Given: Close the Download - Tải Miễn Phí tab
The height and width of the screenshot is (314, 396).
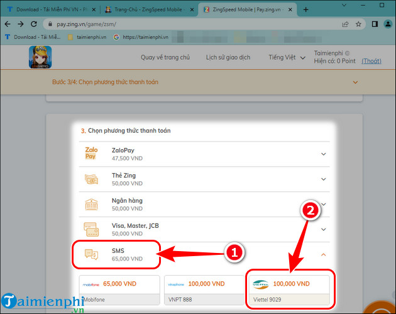Looking at the screenshot, I should pyautogui.click(x=94, y=9).
